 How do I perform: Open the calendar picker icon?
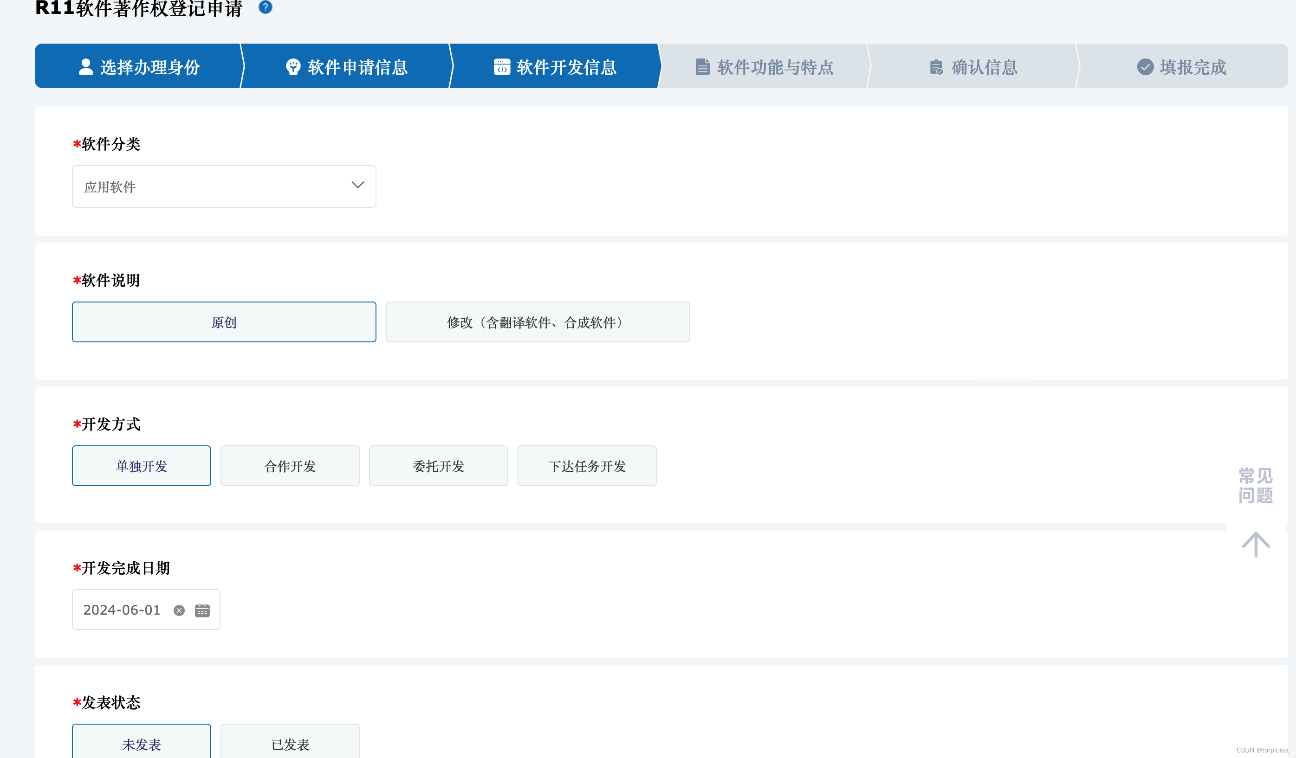click(202, 610)
